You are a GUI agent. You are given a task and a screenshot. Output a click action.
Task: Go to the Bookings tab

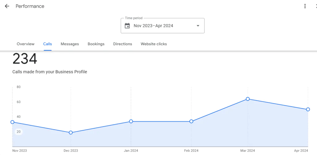click(x=96, y=44)
